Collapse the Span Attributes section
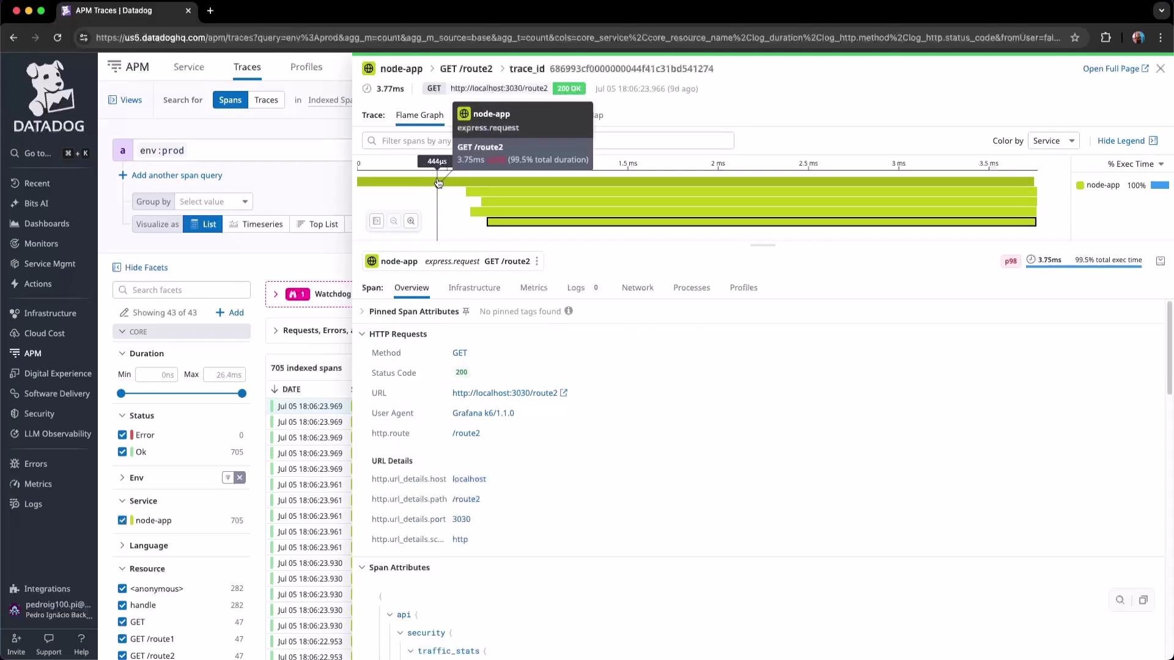 362,568
